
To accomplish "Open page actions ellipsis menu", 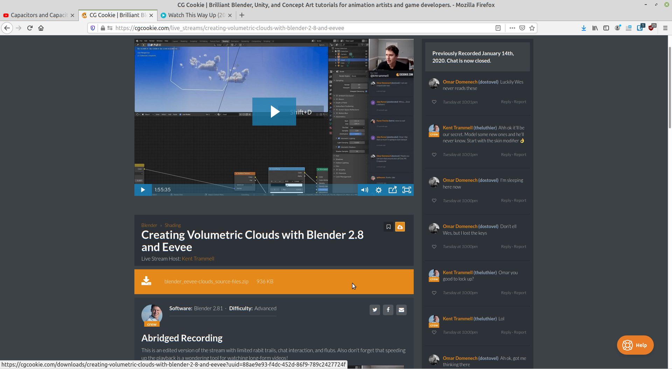I will coord(512,28).
